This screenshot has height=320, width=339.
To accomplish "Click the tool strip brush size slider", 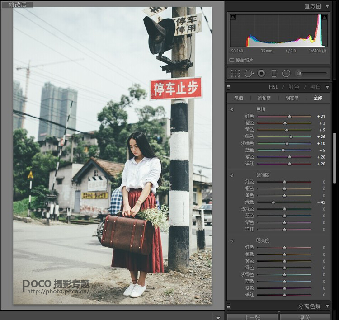I will (x=313, y=74).
